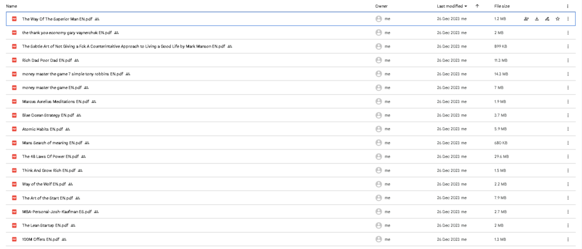This screenshot has width=582, height=249.
Task: Open more actions for Rich Dad Poor Dad
Action: (x=568, y=60)
